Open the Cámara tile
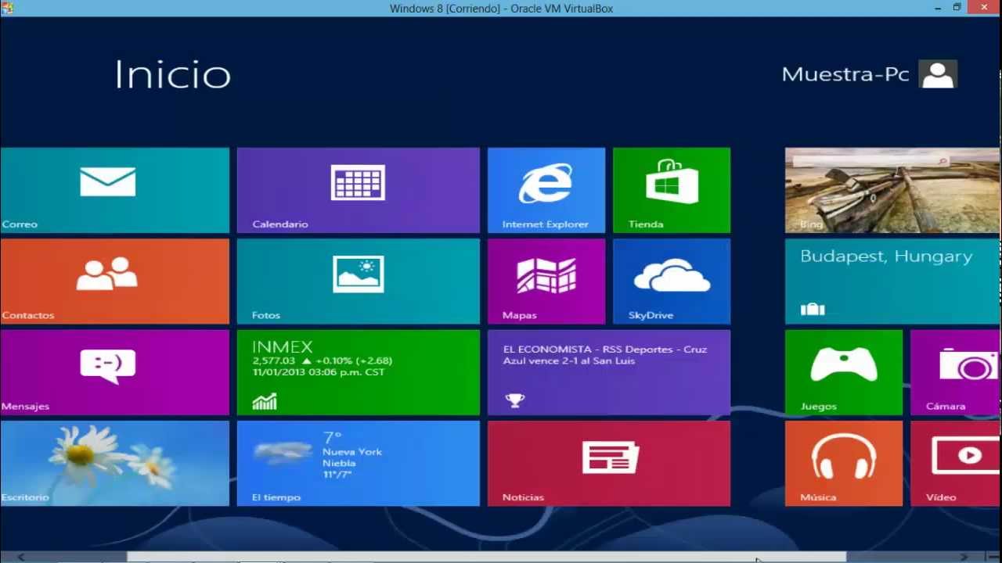The height and width of the screenshot is (563, 1002). (956, 372)
